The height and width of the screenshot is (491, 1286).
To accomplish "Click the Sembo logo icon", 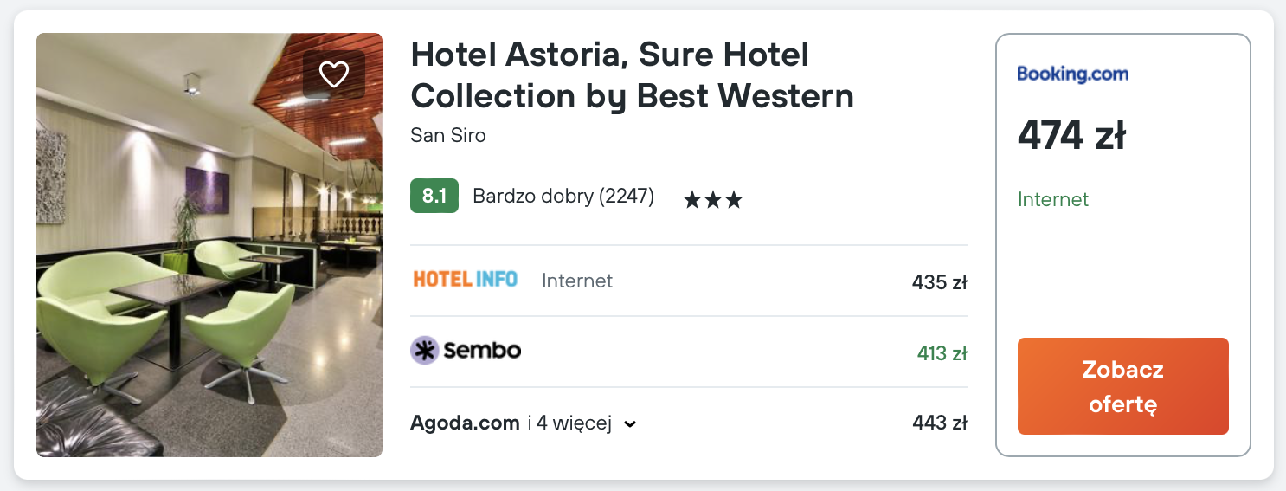I will pos(424,350).
